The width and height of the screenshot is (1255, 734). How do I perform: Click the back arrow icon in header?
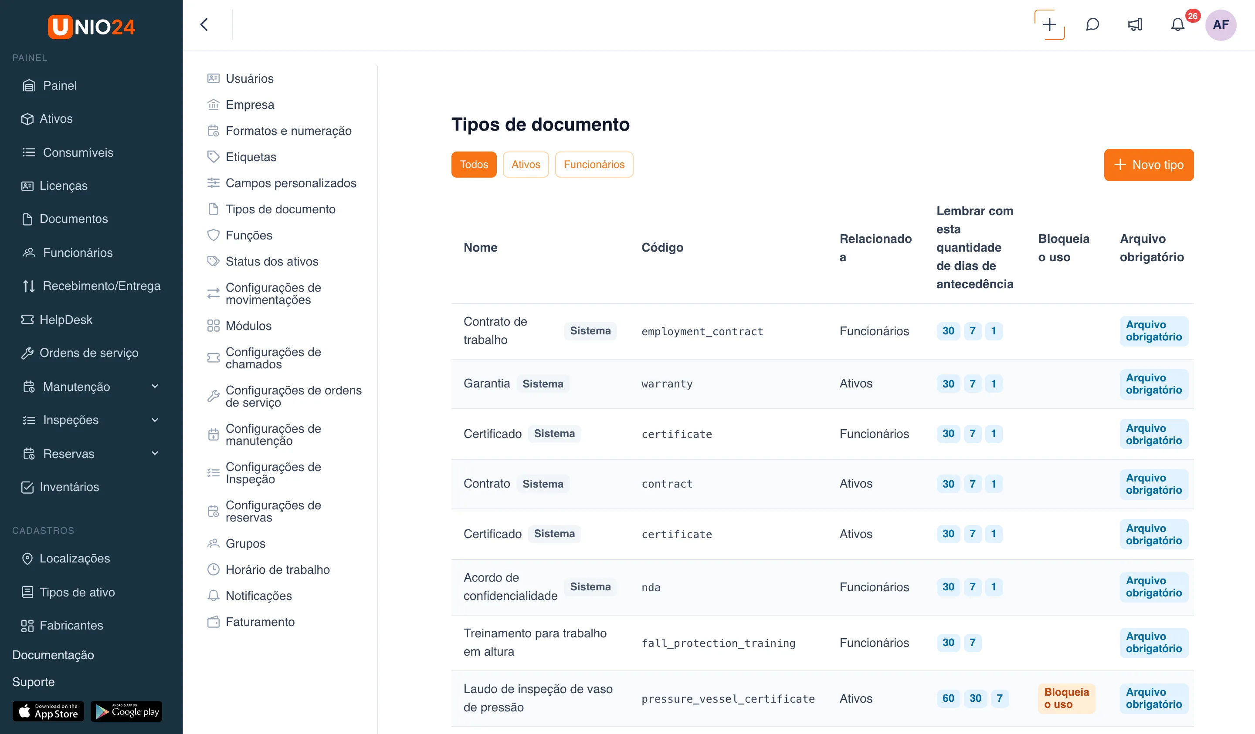click(204, 24)
